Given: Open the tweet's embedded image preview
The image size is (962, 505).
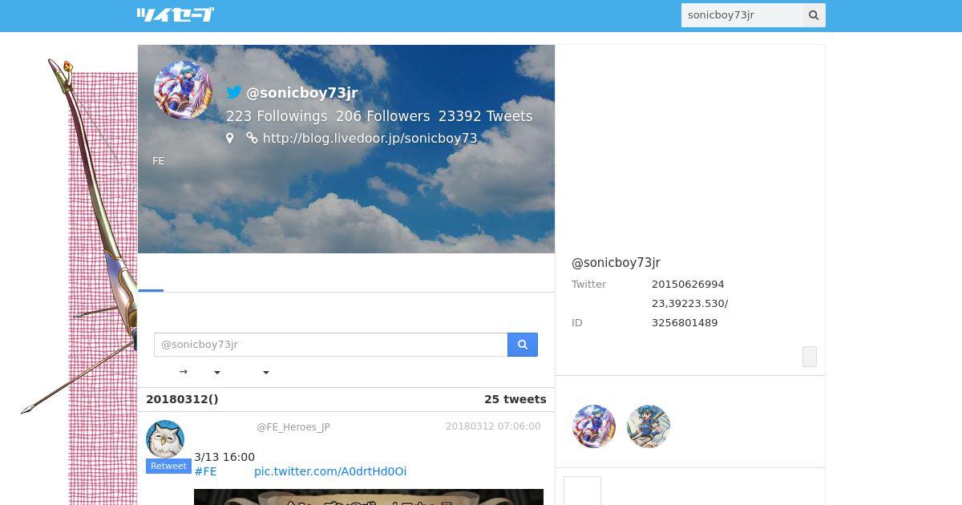Looking at the screenshot, I should click(x=369, y=497).
